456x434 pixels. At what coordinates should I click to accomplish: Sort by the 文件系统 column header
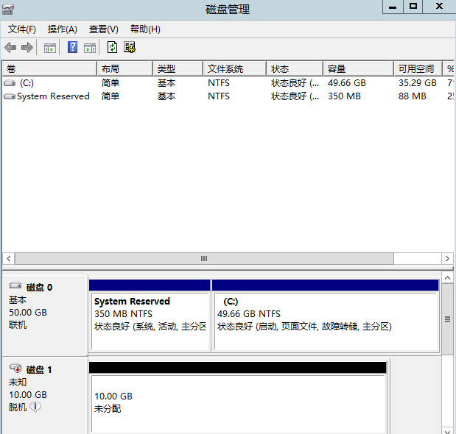point(235,69)
